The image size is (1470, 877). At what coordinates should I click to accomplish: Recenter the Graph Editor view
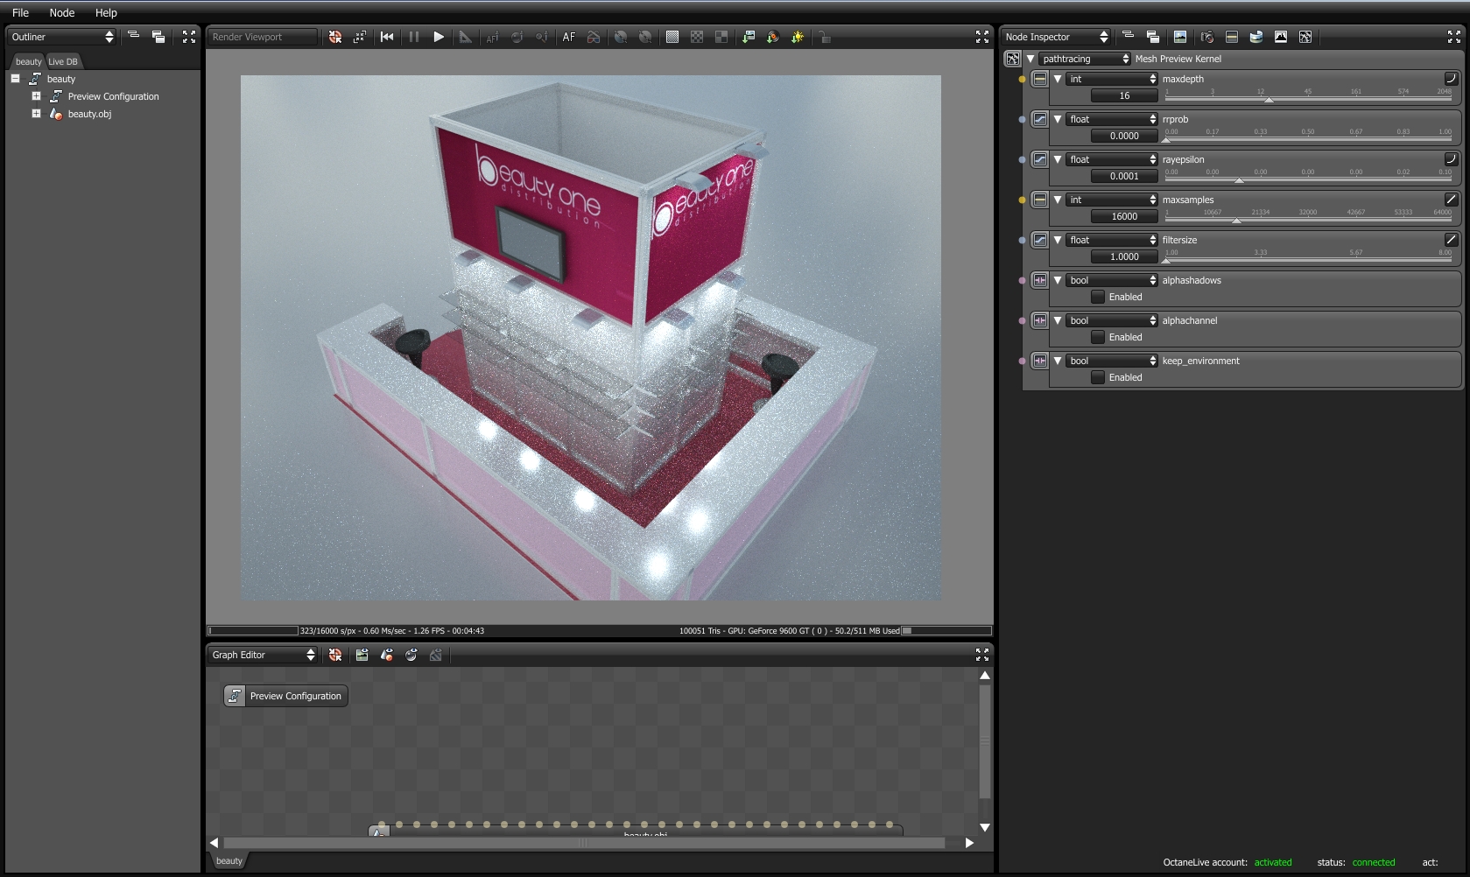(335, 655)
